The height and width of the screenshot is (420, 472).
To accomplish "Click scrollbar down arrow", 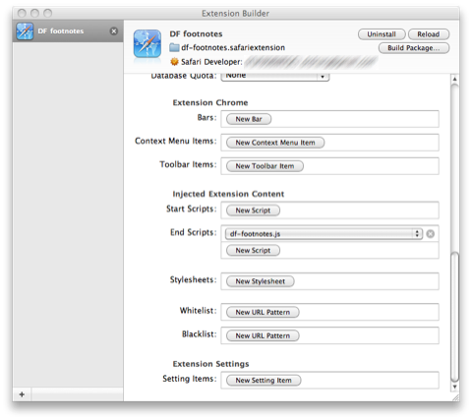I will [454, 387].
